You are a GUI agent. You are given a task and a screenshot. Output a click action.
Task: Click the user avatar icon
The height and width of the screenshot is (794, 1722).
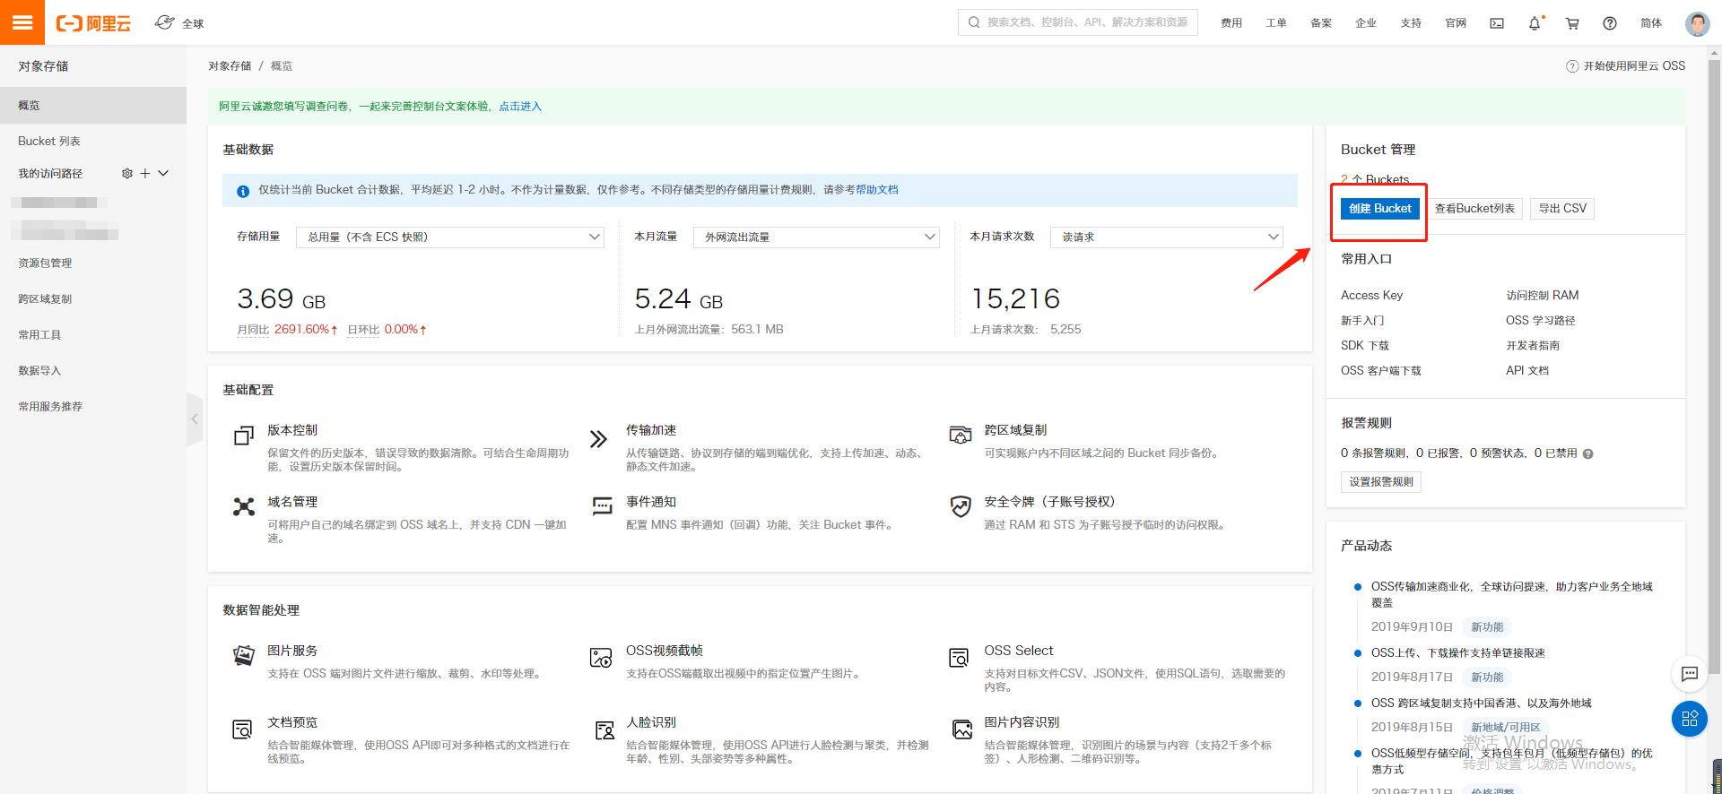pos(1697,23)
